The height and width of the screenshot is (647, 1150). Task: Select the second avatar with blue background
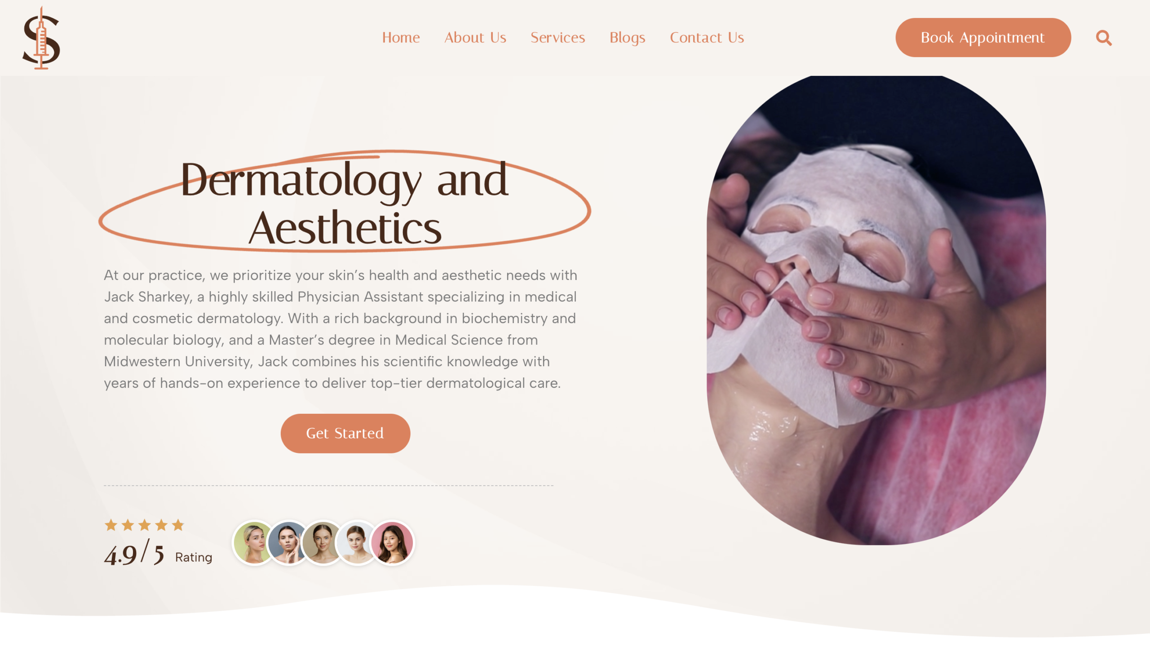click(288, 543)
